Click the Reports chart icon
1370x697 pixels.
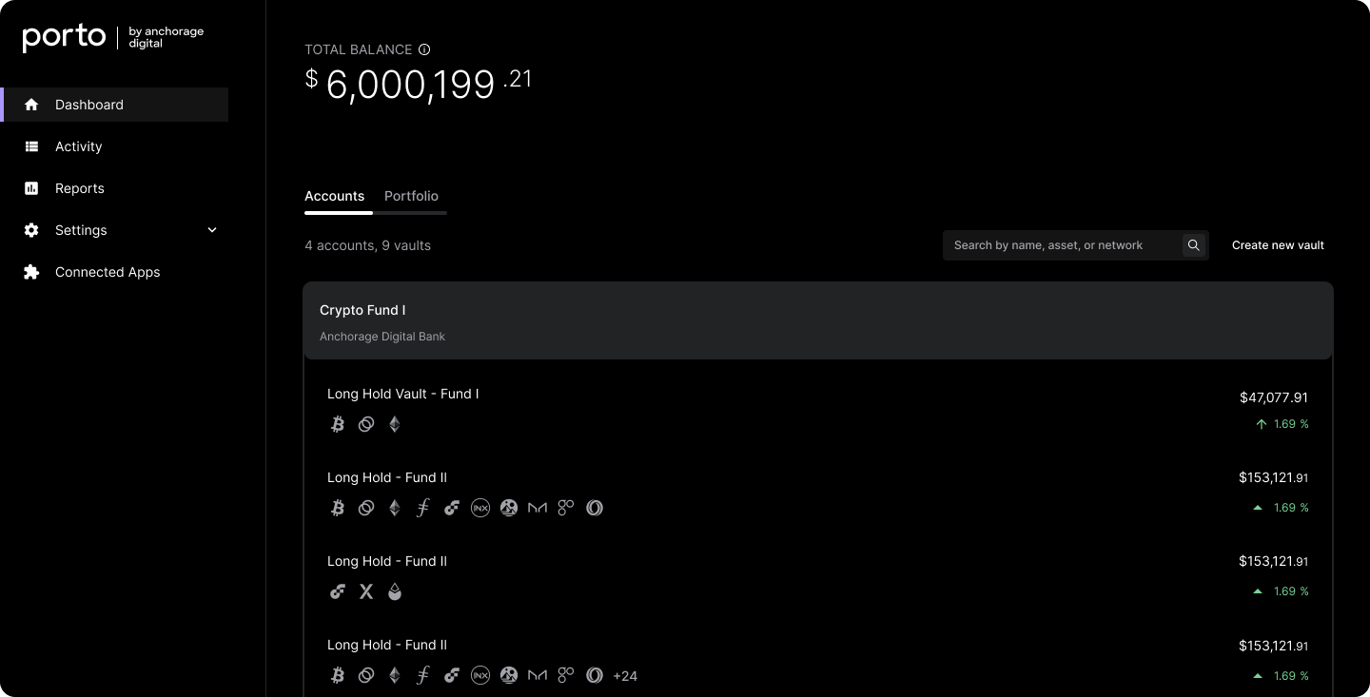coord(31,188)
